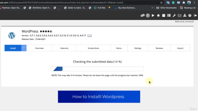Viewport: 198px width, 111px height.
Task: Open Brimtime bookmark
Action: point(40,8)
